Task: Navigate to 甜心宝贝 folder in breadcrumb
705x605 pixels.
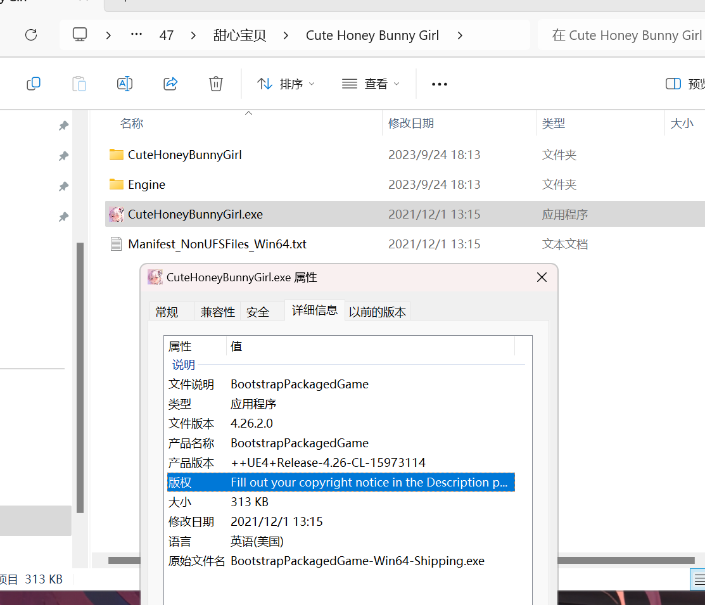Action: [x=239, y=35]
